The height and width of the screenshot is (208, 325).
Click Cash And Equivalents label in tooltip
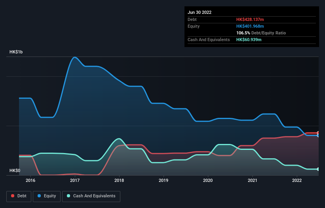tap(209, 40)
